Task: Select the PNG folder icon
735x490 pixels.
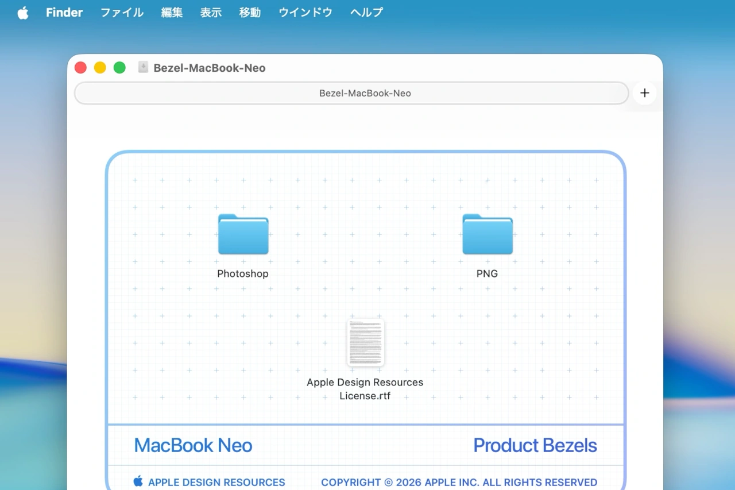Action: [x=487, y=234]
